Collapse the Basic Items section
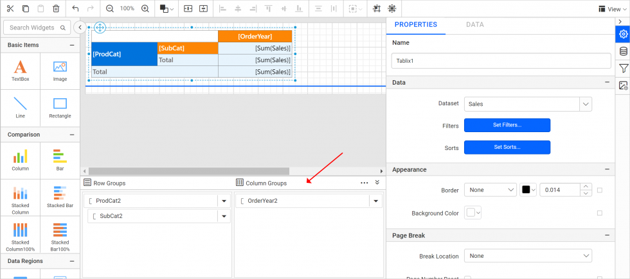 point(72,45)
